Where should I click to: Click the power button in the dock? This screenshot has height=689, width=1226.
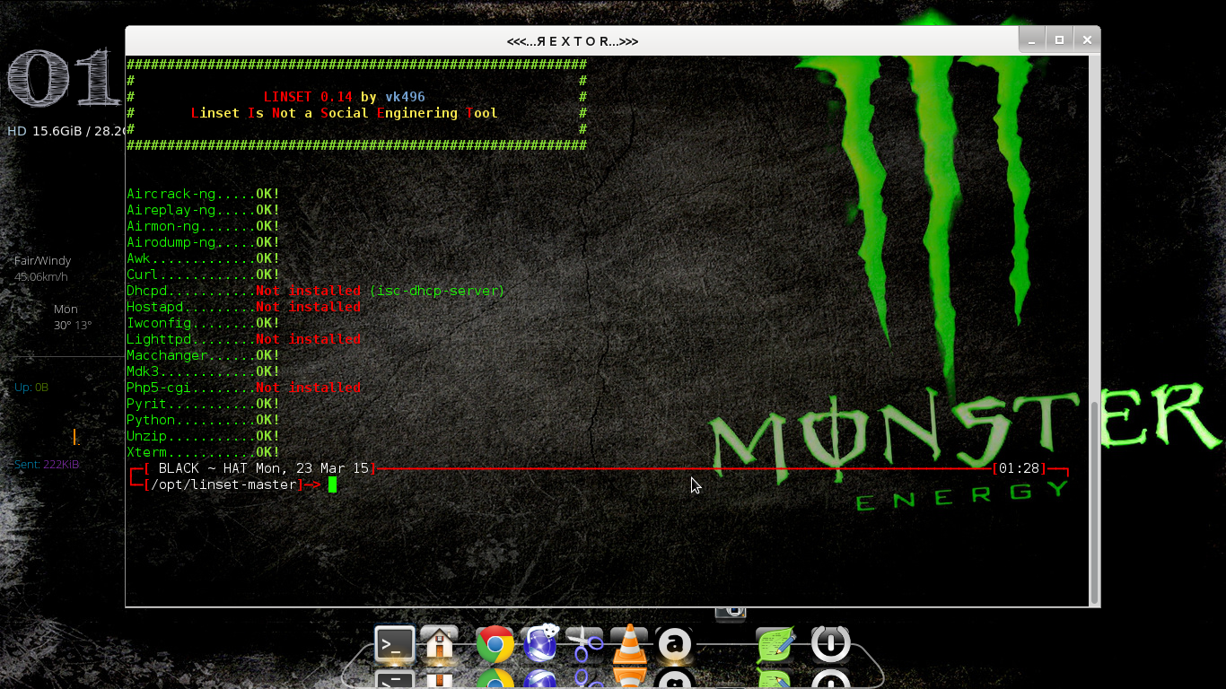pos(830,644)
